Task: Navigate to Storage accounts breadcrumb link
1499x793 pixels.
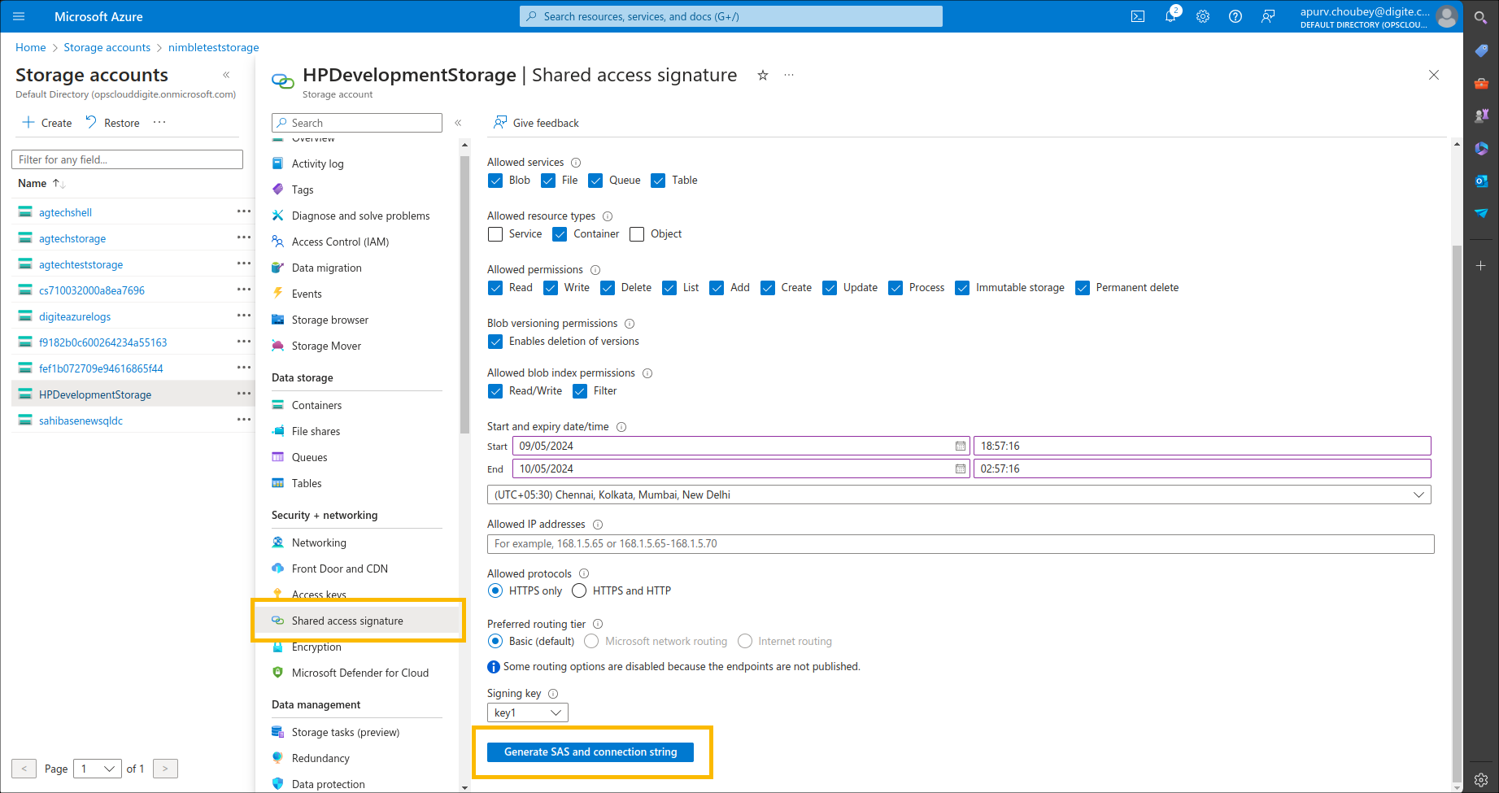Action: coord(107,47)
